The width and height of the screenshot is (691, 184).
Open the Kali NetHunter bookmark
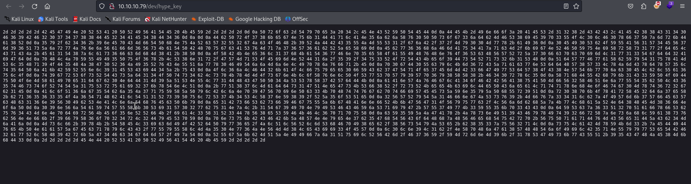click(x=166, y=19)
